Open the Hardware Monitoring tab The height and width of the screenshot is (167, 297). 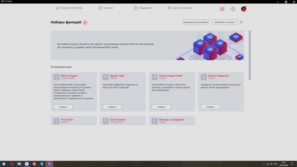coord(69,8)
